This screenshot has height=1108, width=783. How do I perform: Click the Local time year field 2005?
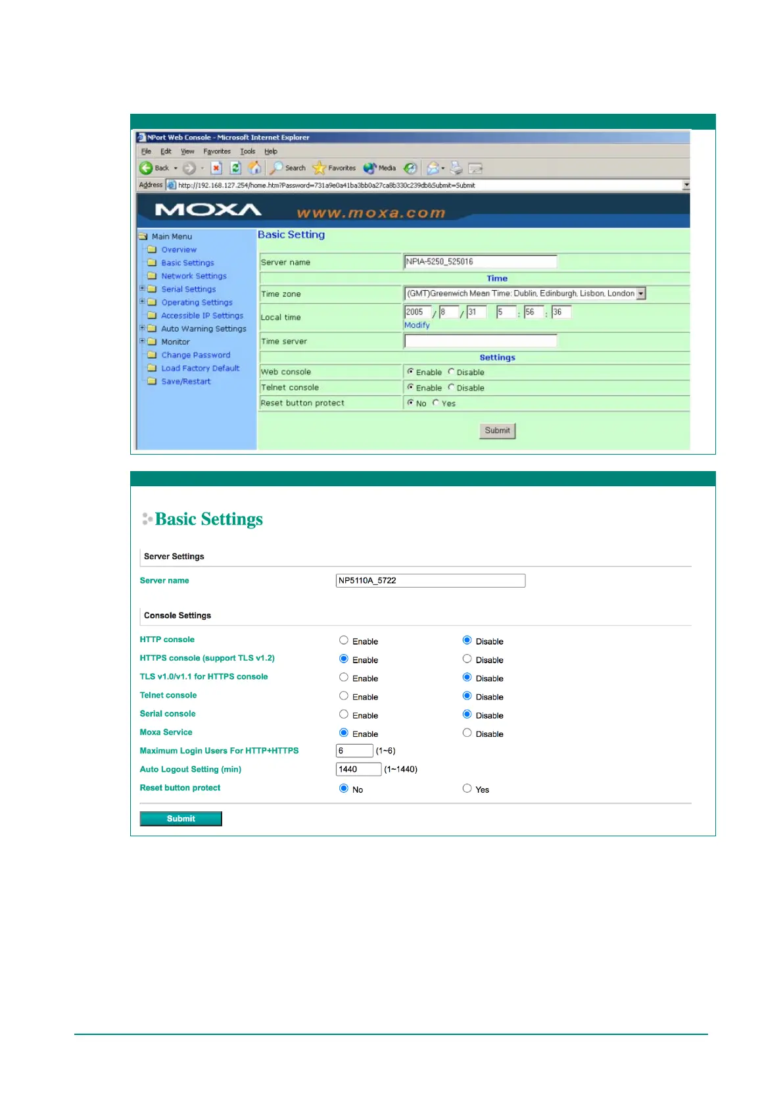(417, 312)
